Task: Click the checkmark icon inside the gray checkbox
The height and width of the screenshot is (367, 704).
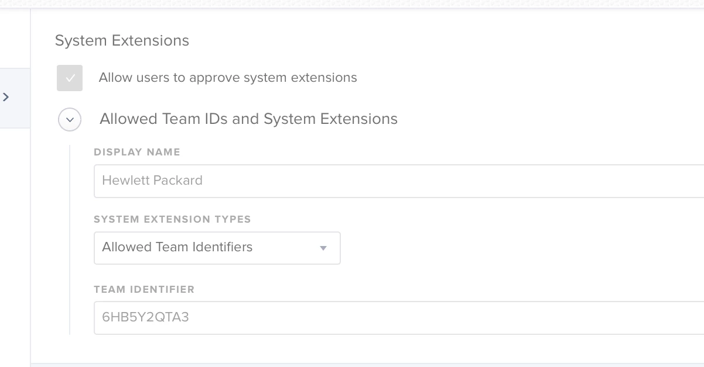Action: [70, 78]
